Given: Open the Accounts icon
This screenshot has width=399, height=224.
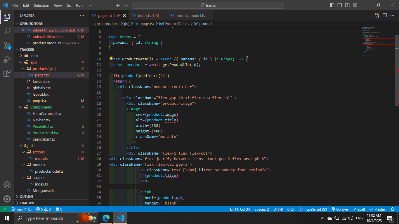Looking at the screenshot, I should click(7, 184).
